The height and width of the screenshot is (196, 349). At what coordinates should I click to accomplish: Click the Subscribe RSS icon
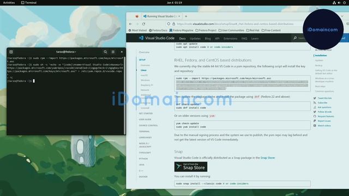(x=315, y=103)
